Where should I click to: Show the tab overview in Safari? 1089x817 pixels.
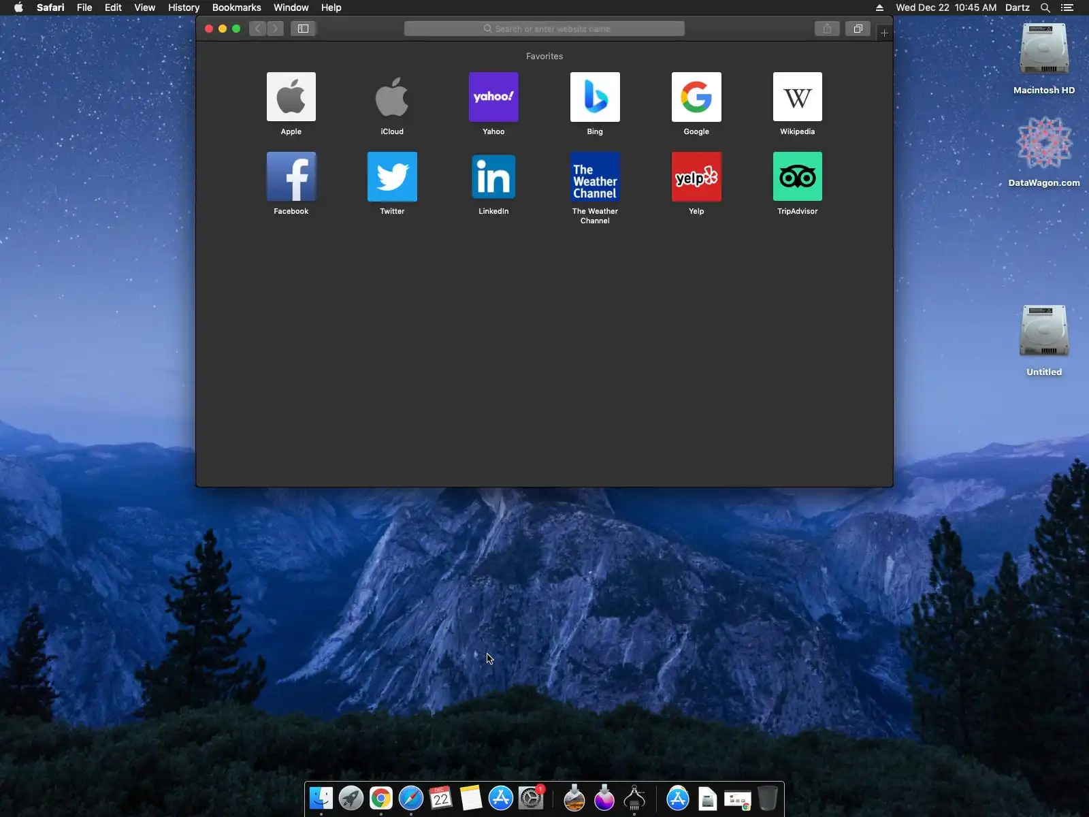[858, 29]
